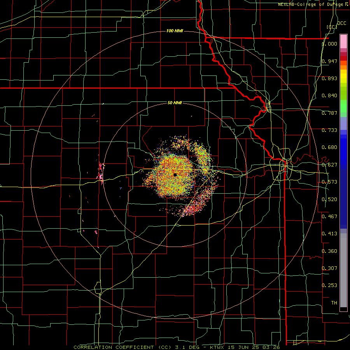Click the 100 NMI range ring label
350x350 pixels.
coord(175,31)
